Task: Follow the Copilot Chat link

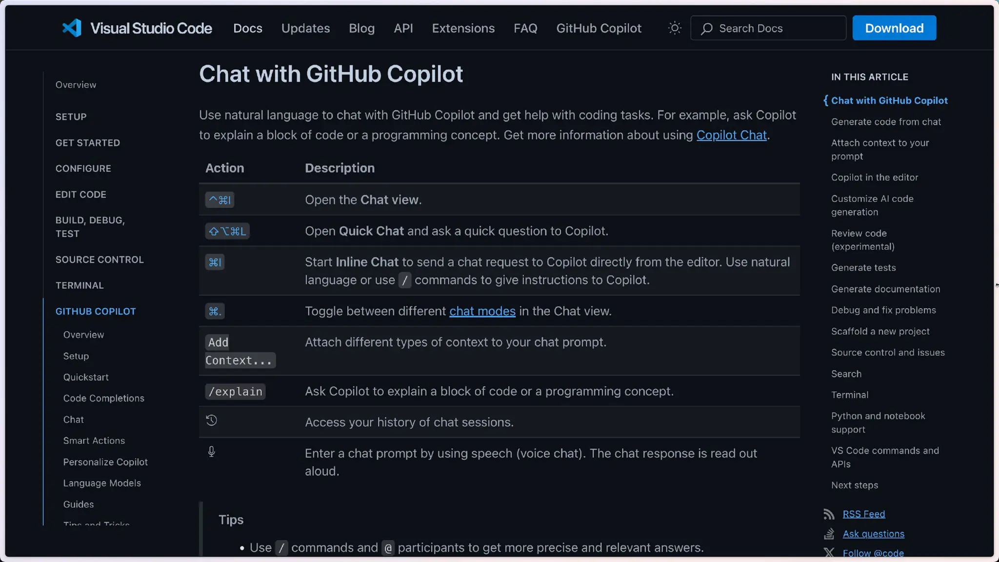Action: pos(731,135)
